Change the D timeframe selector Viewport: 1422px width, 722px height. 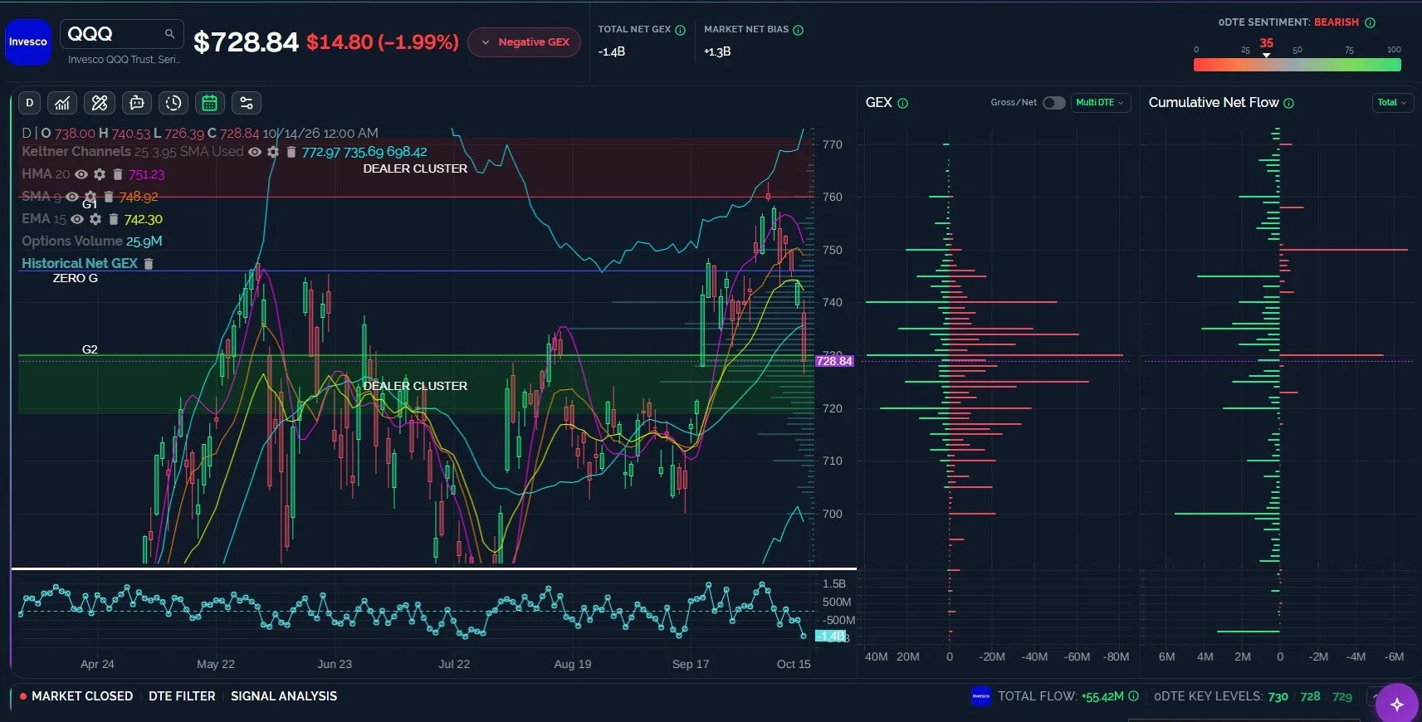(x=30, y=103)
